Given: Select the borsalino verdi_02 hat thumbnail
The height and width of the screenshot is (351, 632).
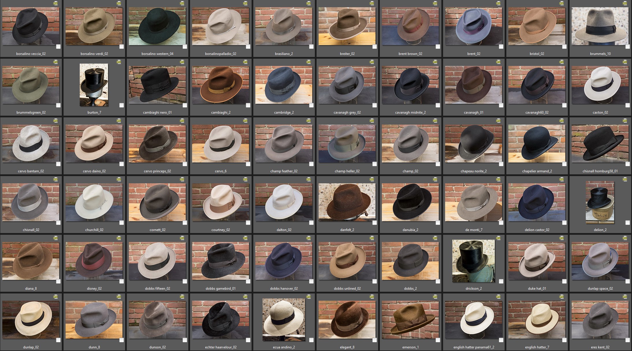Looking at the screenshot, I should 94,26.
